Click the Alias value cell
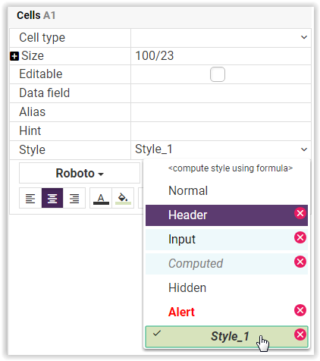Viewport: 320px width, 361px height. click(221, 112)
